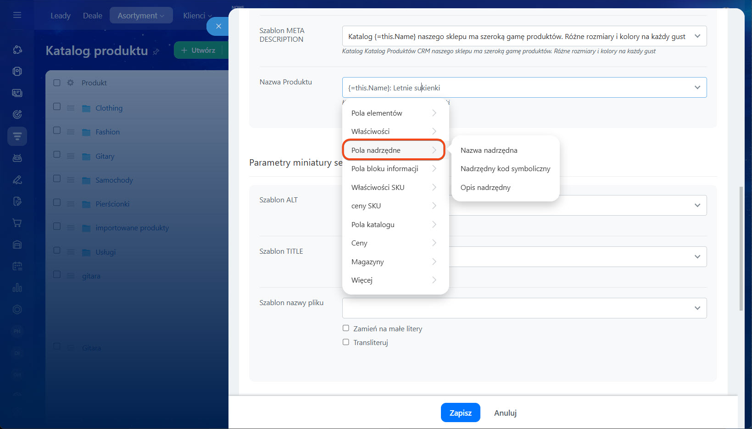
Task: Select Opis nadrzędny submenu entry
Action: pos(485,187)
